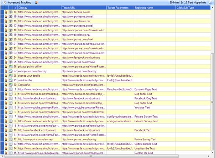This screenshot has width=215, height=158.
Task: Click image link icon of row 18
Action: point(11,30)
